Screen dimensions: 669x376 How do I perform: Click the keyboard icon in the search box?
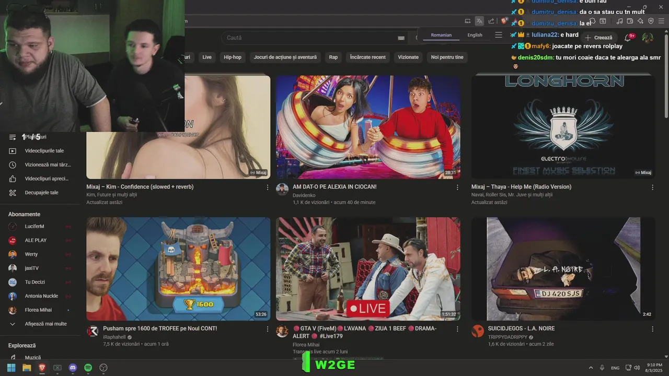click(401, 38)
